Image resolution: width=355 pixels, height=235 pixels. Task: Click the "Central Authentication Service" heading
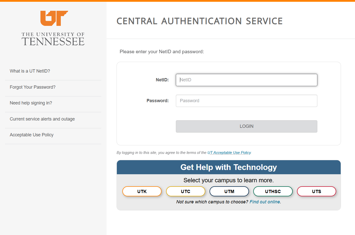[199, 21]
